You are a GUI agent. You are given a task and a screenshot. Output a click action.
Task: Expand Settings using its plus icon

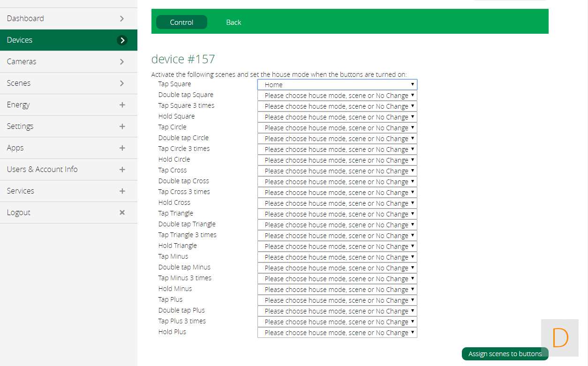point(122,127)
